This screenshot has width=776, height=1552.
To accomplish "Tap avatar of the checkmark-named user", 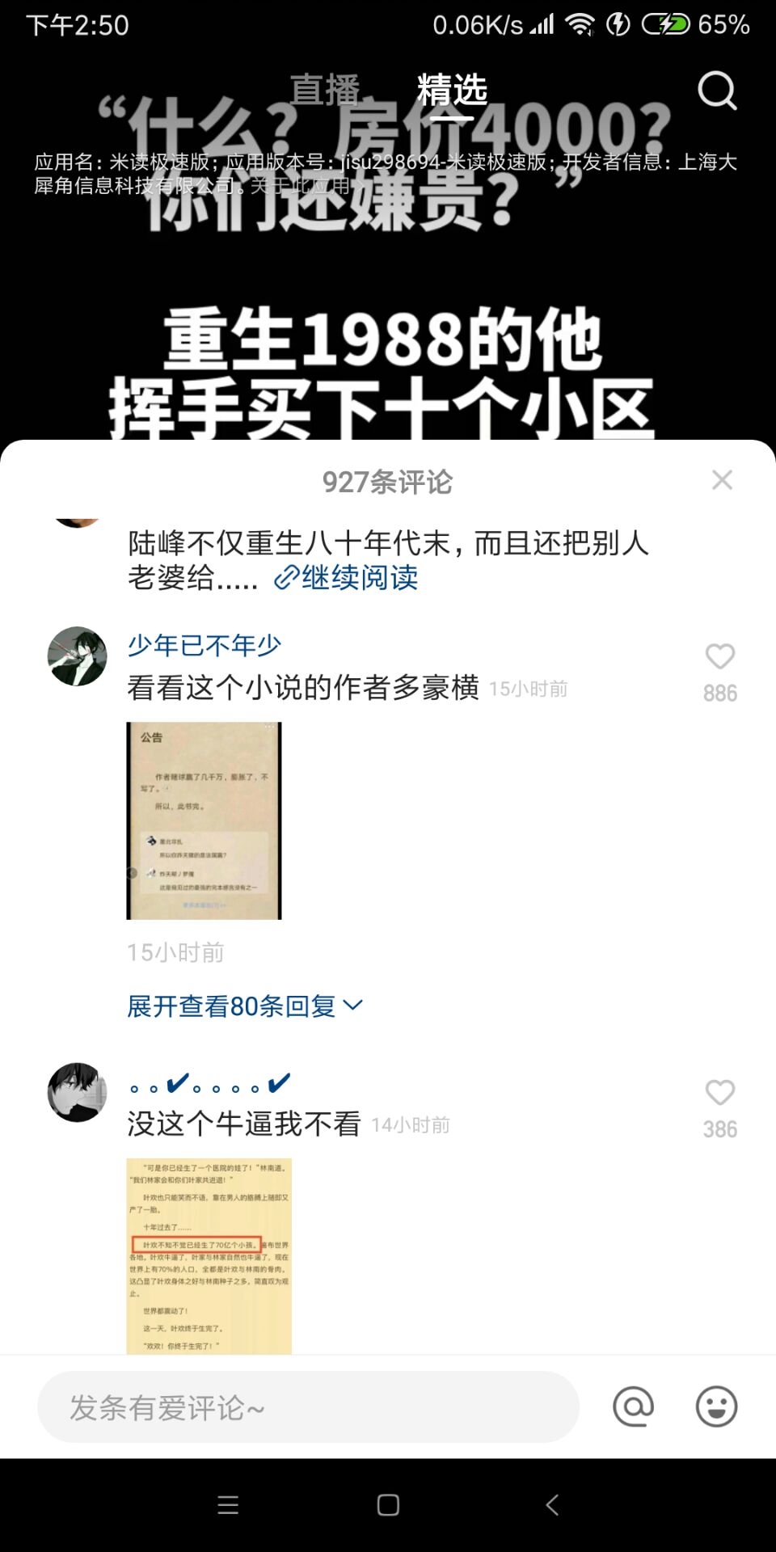I will [x=77, y=1092].
